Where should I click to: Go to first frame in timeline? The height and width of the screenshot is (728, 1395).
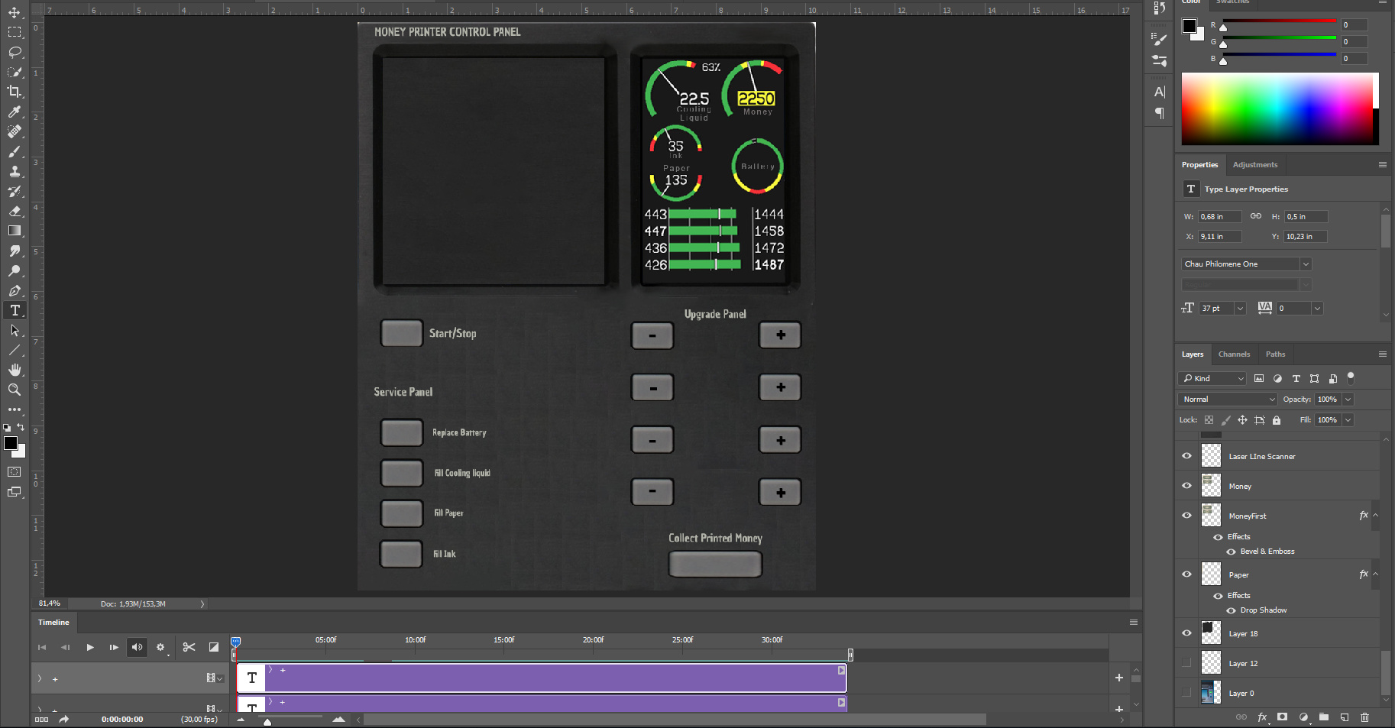[x=42, y=647]
